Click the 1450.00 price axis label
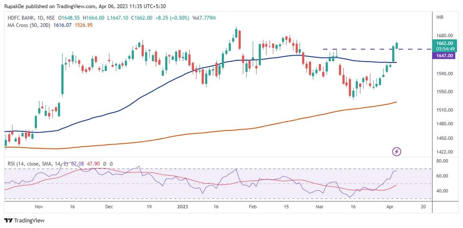 [445, 138]
